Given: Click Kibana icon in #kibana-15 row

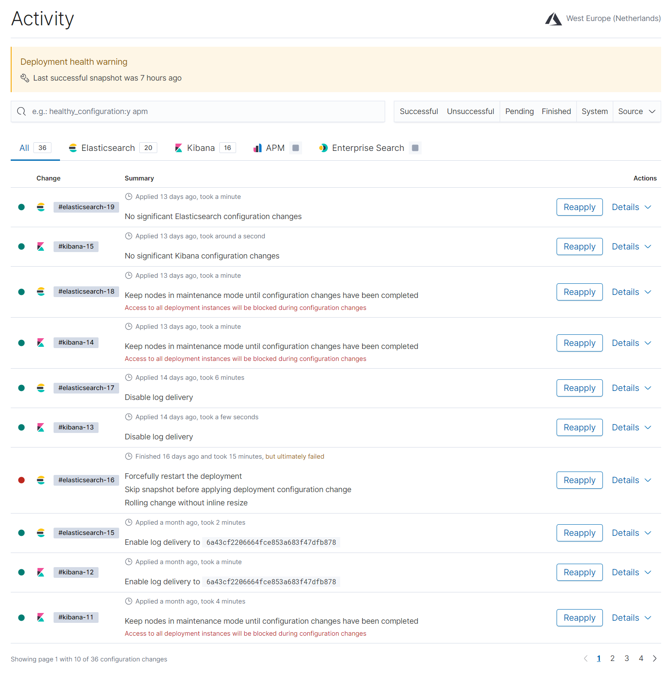Looking at the screenshot, I should point(41,246).
